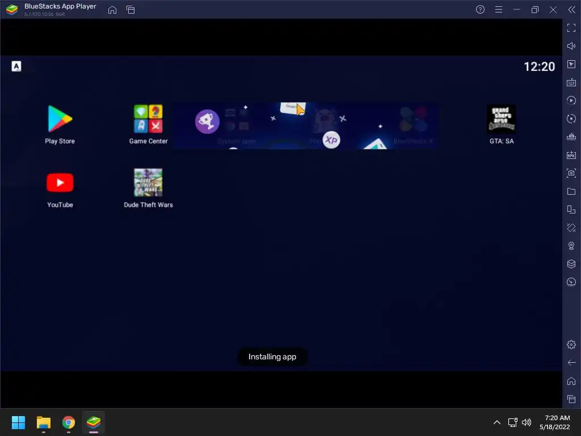Screen dimensions: 581x436
Task: Open BlueStacks settings gear
Action: click(571, 345)
